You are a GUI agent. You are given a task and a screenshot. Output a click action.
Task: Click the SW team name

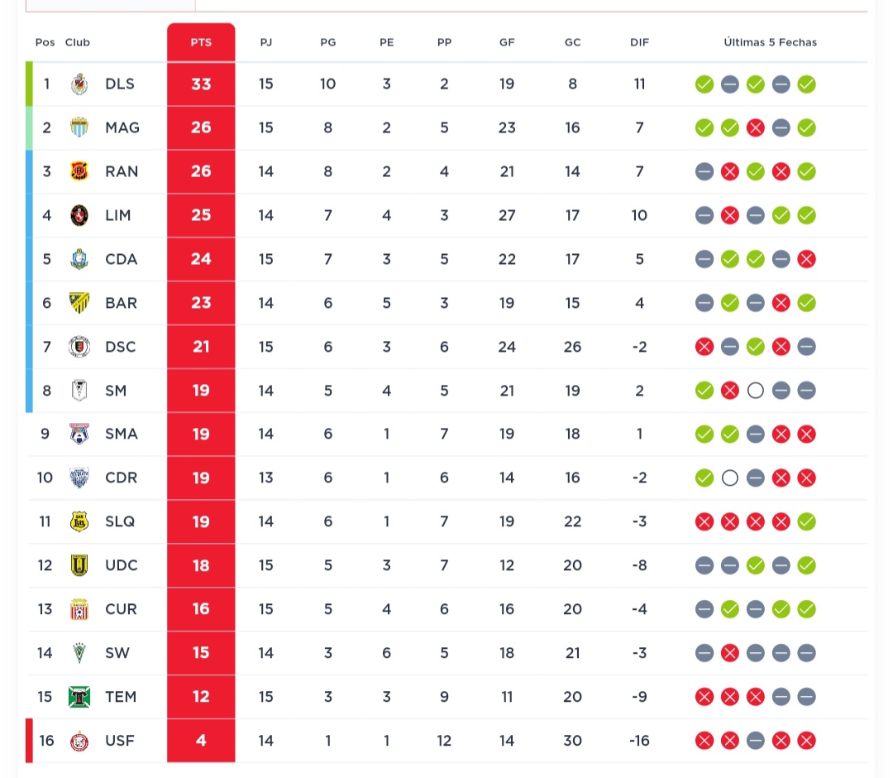117,653
